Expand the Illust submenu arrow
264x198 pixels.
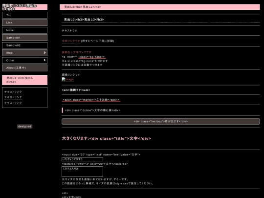coord(44,53)
